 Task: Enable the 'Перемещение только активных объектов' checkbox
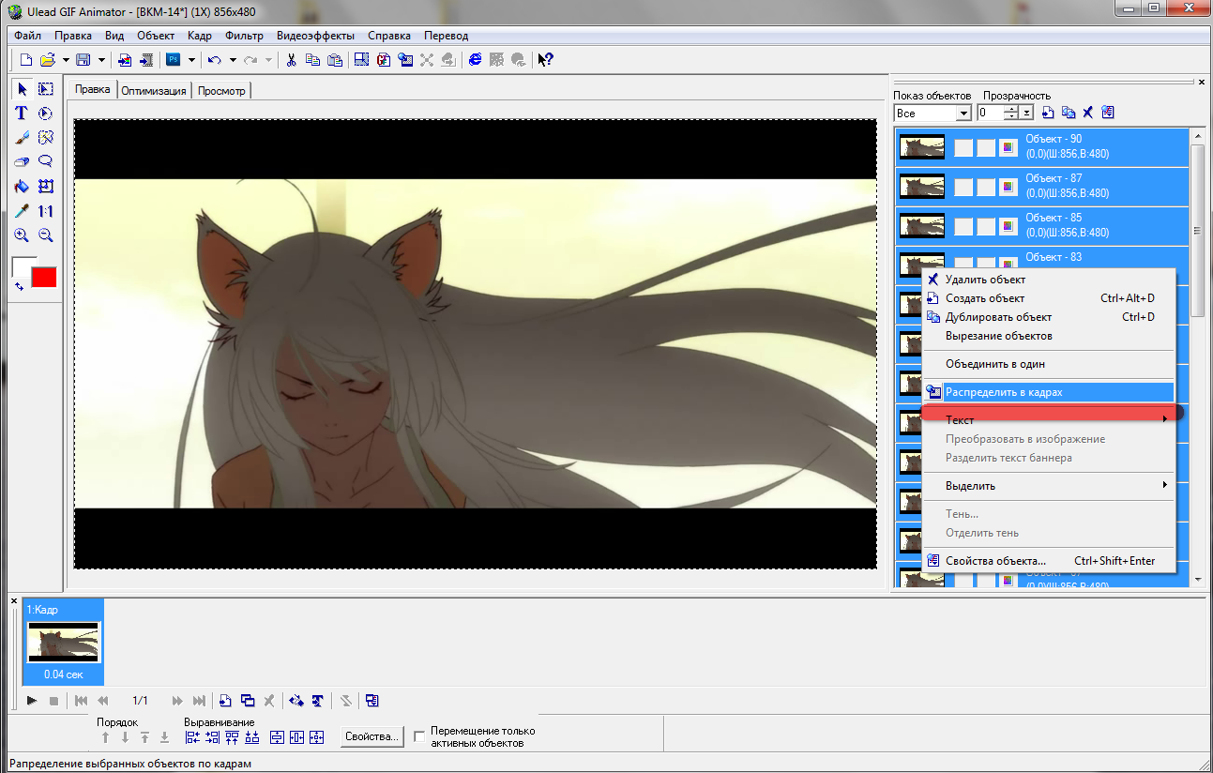[x=419, y=736]
